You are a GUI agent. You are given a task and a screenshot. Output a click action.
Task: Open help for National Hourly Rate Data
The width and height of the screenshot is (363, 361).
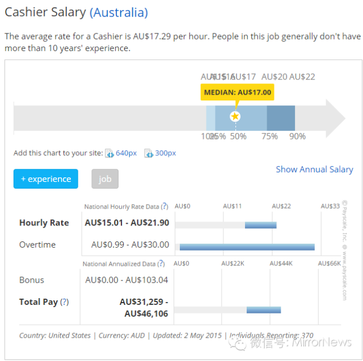[164, 206]
